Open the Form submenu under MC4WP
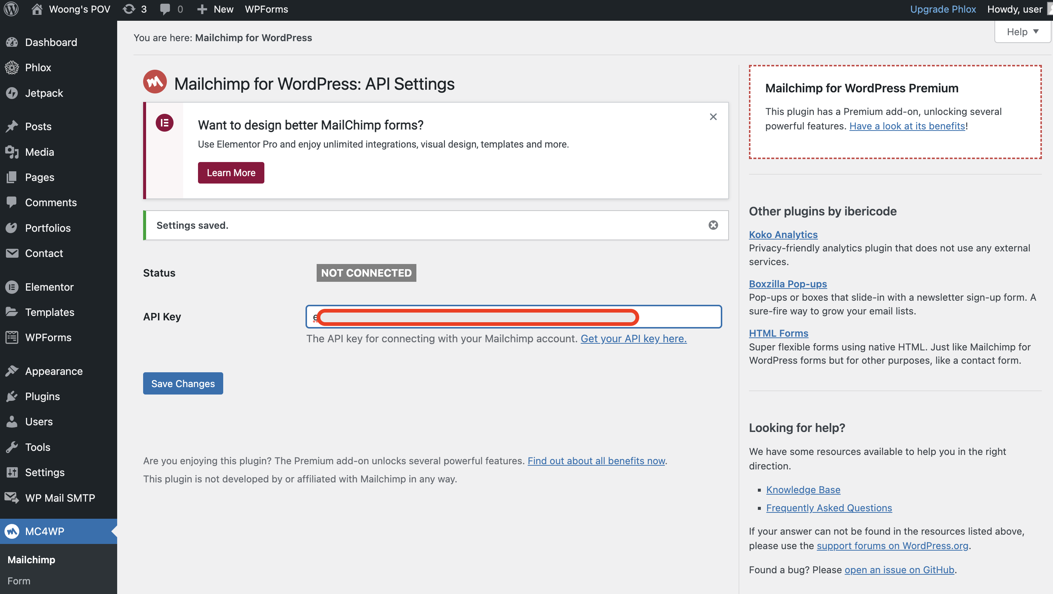This screenshot has height=594, width=1053. coord(19,581)
